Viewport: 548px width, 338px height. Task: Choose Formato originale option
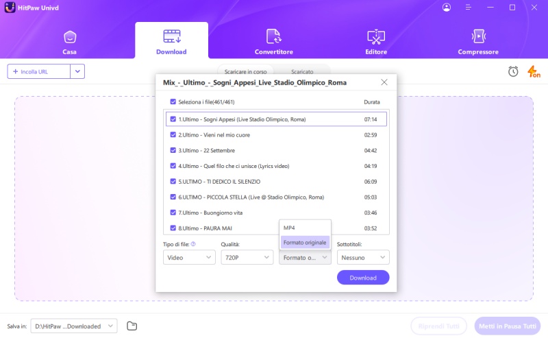point(305,243)
